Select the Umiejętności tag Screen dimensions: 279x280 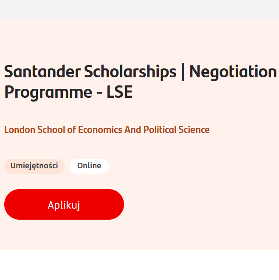(x=34, y=166)
